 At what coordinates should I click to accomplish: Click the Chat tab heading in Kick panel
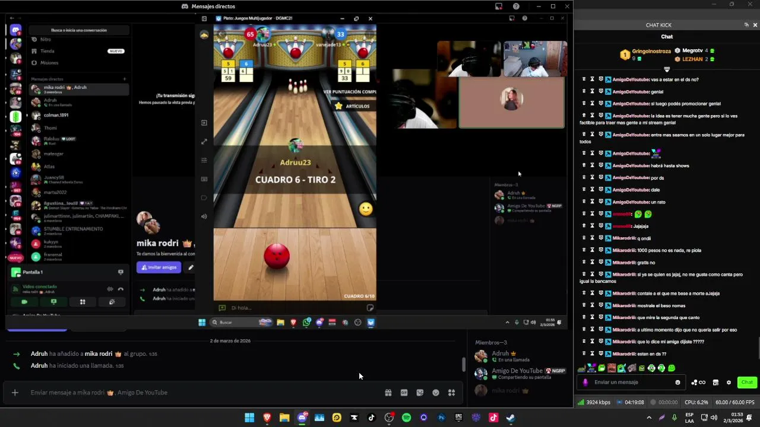point(667,37)
